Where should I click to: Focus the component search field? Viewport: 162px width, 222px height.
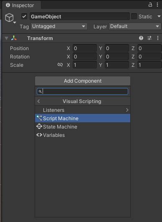tap(82, 91)
